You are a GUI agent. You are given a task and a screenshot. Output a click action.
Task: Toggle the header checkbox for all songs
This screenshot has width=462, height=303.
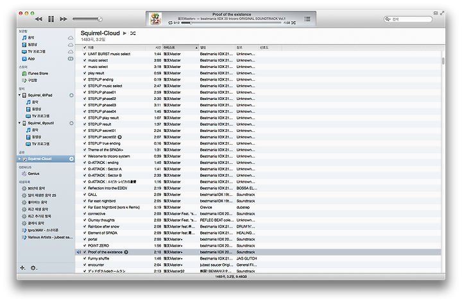click(x=85, y=47)
